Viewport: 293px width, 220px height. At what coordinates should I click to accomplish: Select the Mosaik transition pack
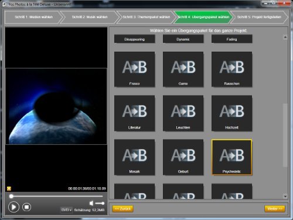click(x=134, y=157)
